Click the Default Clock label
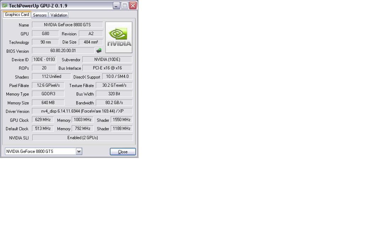The image size is (370, 229). (x=17, y=129)
